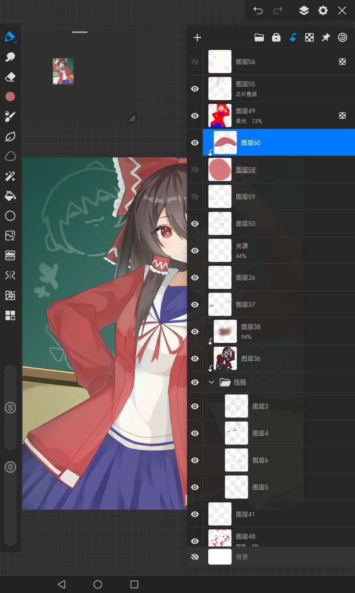
Task: Toggle visibility of 背景 layer
Action: click(x=195, y=557)
